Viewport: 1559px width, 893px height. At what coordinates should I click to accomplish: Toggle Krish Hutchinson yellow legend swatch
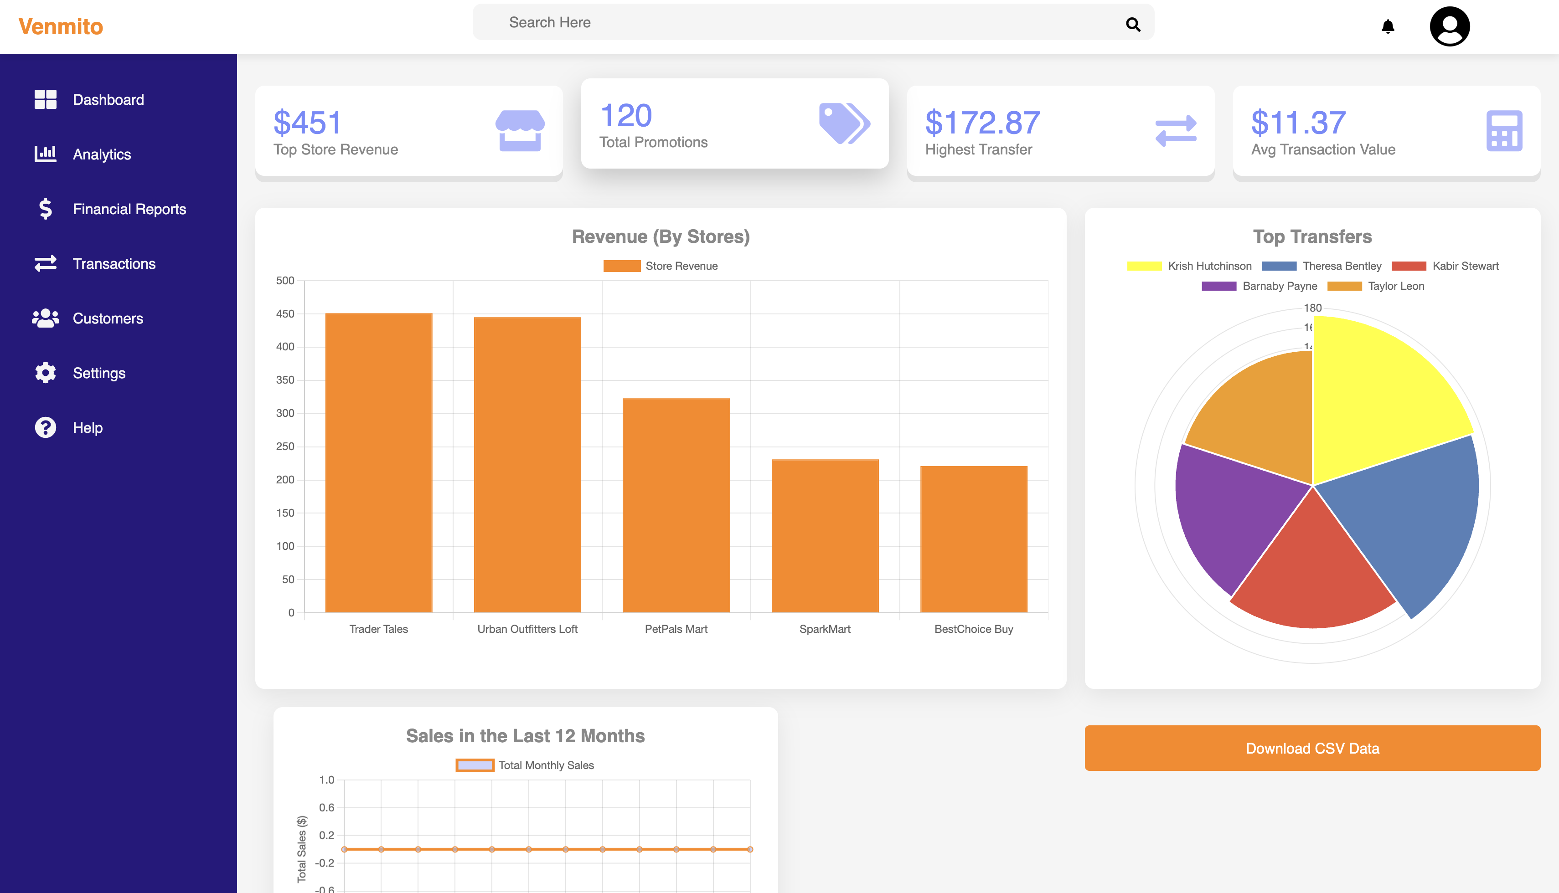click(x=1144, y=266)
